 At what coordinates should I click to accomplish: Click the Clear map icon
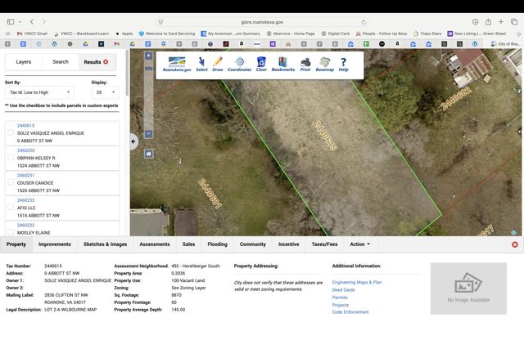click(x=261, y=64)
